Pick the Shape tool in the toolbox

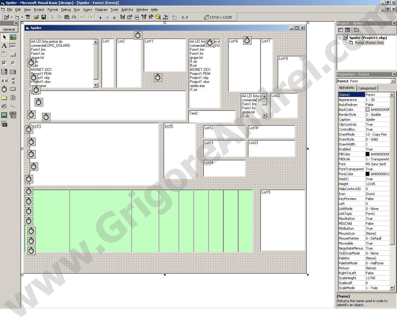point(4,106)
